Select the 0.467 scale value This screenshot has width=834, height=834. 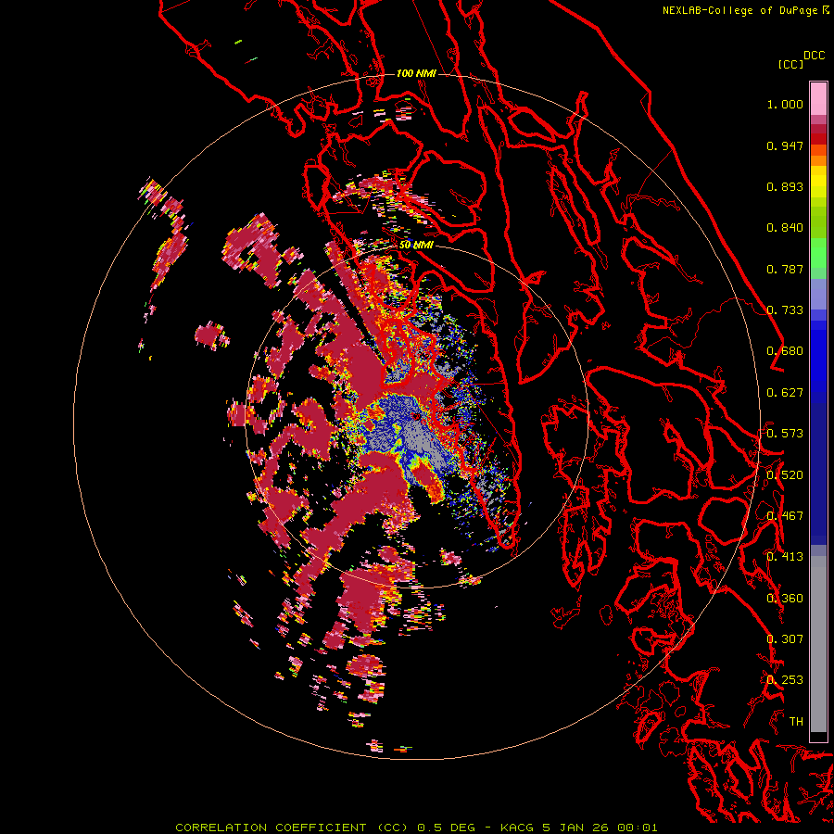click(x=785, y=516)
